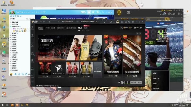This screenshot has width=191, height=107.
Task: Open Task View on taskbar
Action: pyautogui.click(x=7, y=105)
